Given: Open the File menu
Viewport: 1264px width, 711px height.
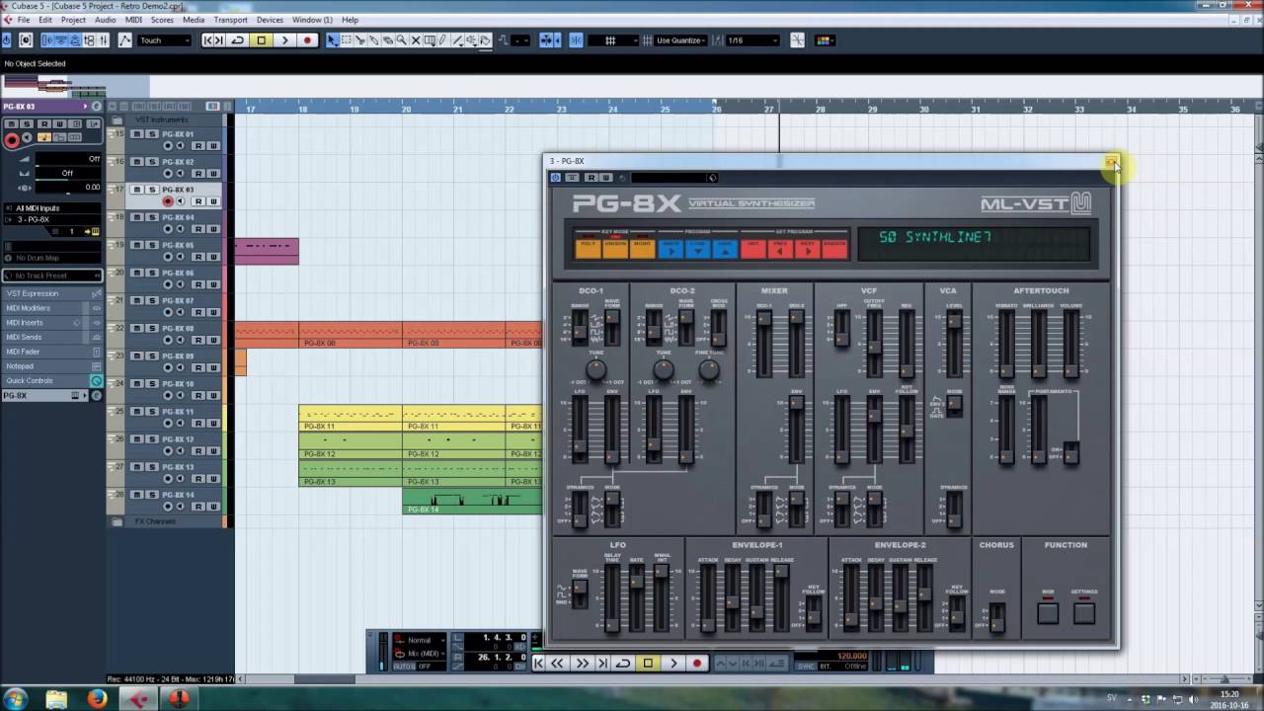Looking at the screenshot, I should pyautogui.click(x=24, y=20).
